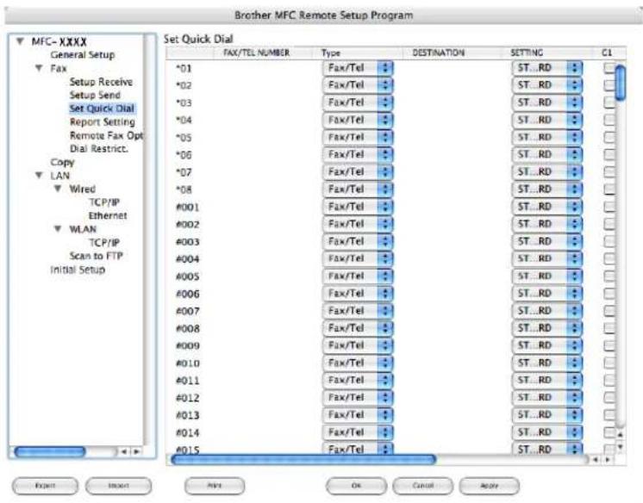
Task: Select Dial Restrict. in the tree
Action: pyautogui.click(x=99, y=148)
